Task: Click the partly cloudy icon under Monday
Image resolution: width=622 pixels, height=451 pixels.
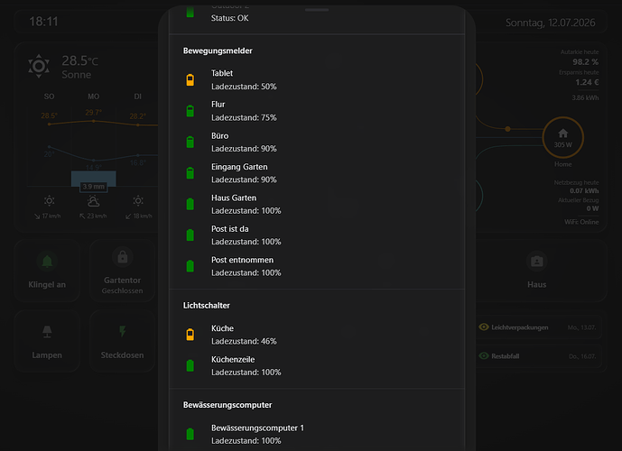Action: (93, 201)
